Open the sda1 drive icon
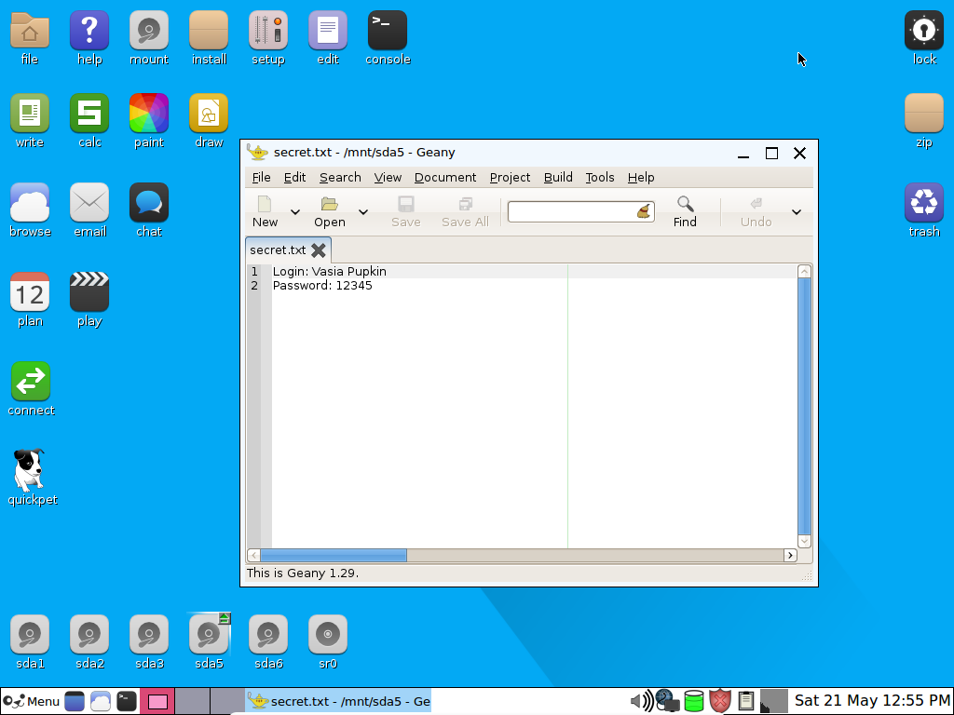954x715 pixels. [x=30, y=635]
